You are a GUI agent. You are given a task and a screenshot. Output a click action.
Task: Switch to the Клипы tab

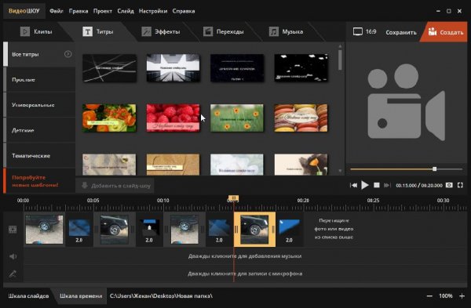36,31
